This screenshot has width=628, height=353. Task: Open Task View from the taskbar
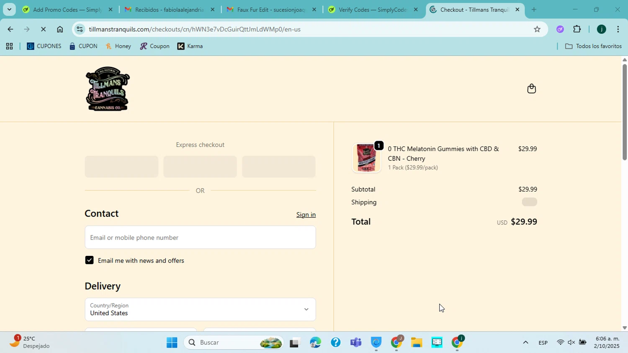coord(295,343)
